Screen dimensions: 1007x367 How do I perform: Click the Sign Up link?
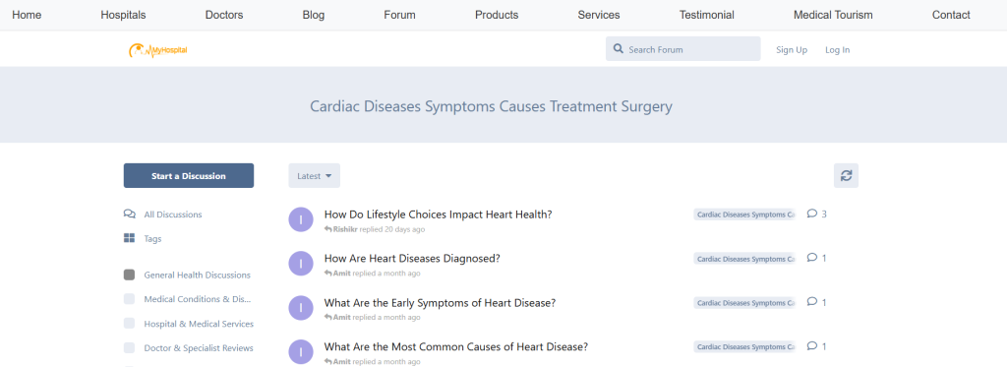click(x=792, y=49)
